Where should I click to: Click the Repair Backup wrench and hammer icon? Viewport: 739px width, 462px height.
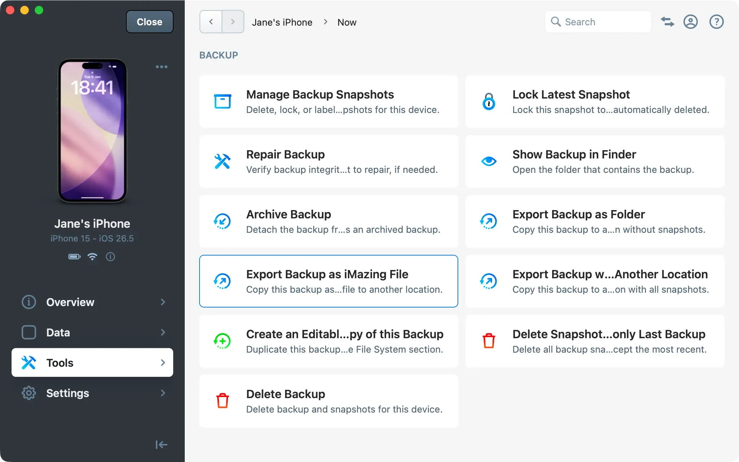pos(222,161)
